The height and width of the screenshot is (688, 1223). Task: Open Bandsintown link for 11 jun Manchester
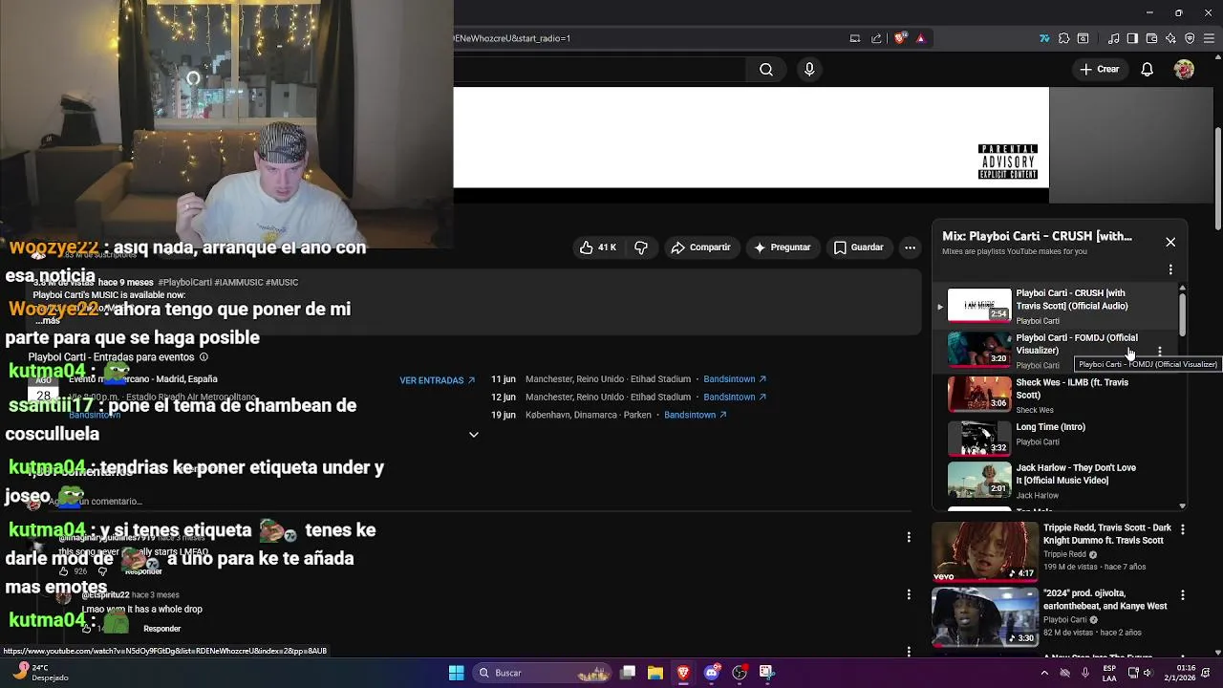(735, 379)
